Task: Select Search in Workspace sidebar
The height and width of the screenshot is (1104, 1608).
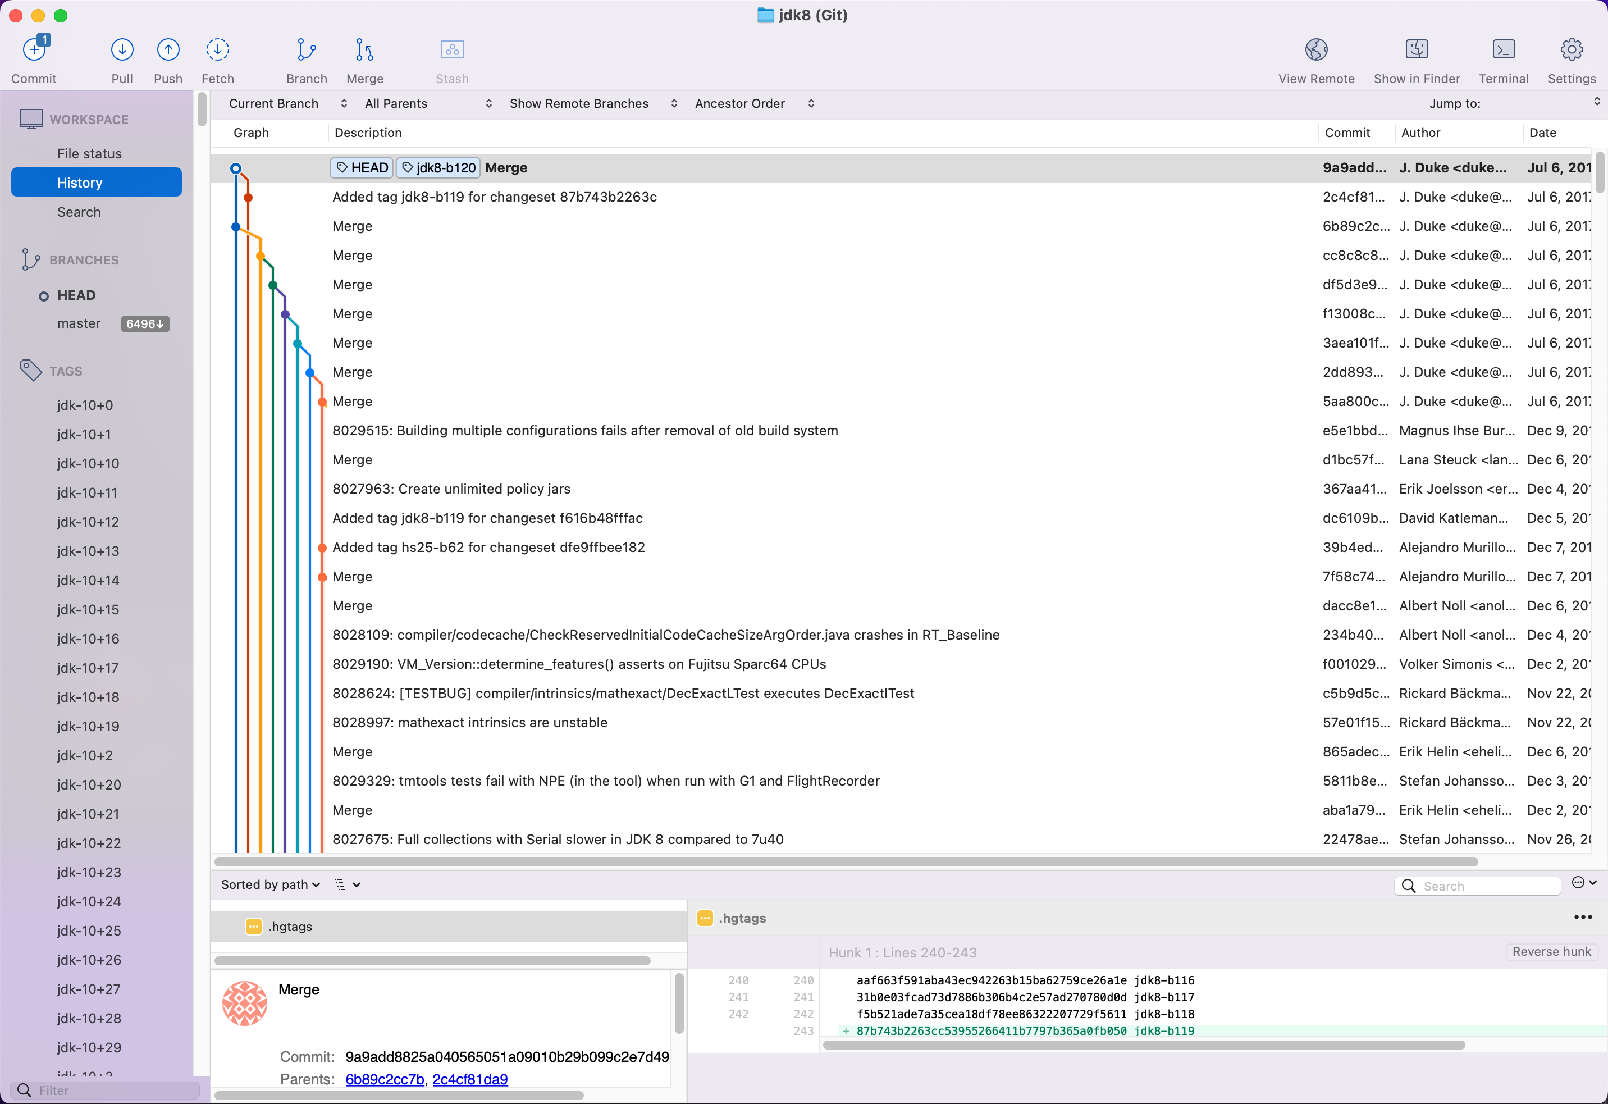Action: tap(79, 212)
